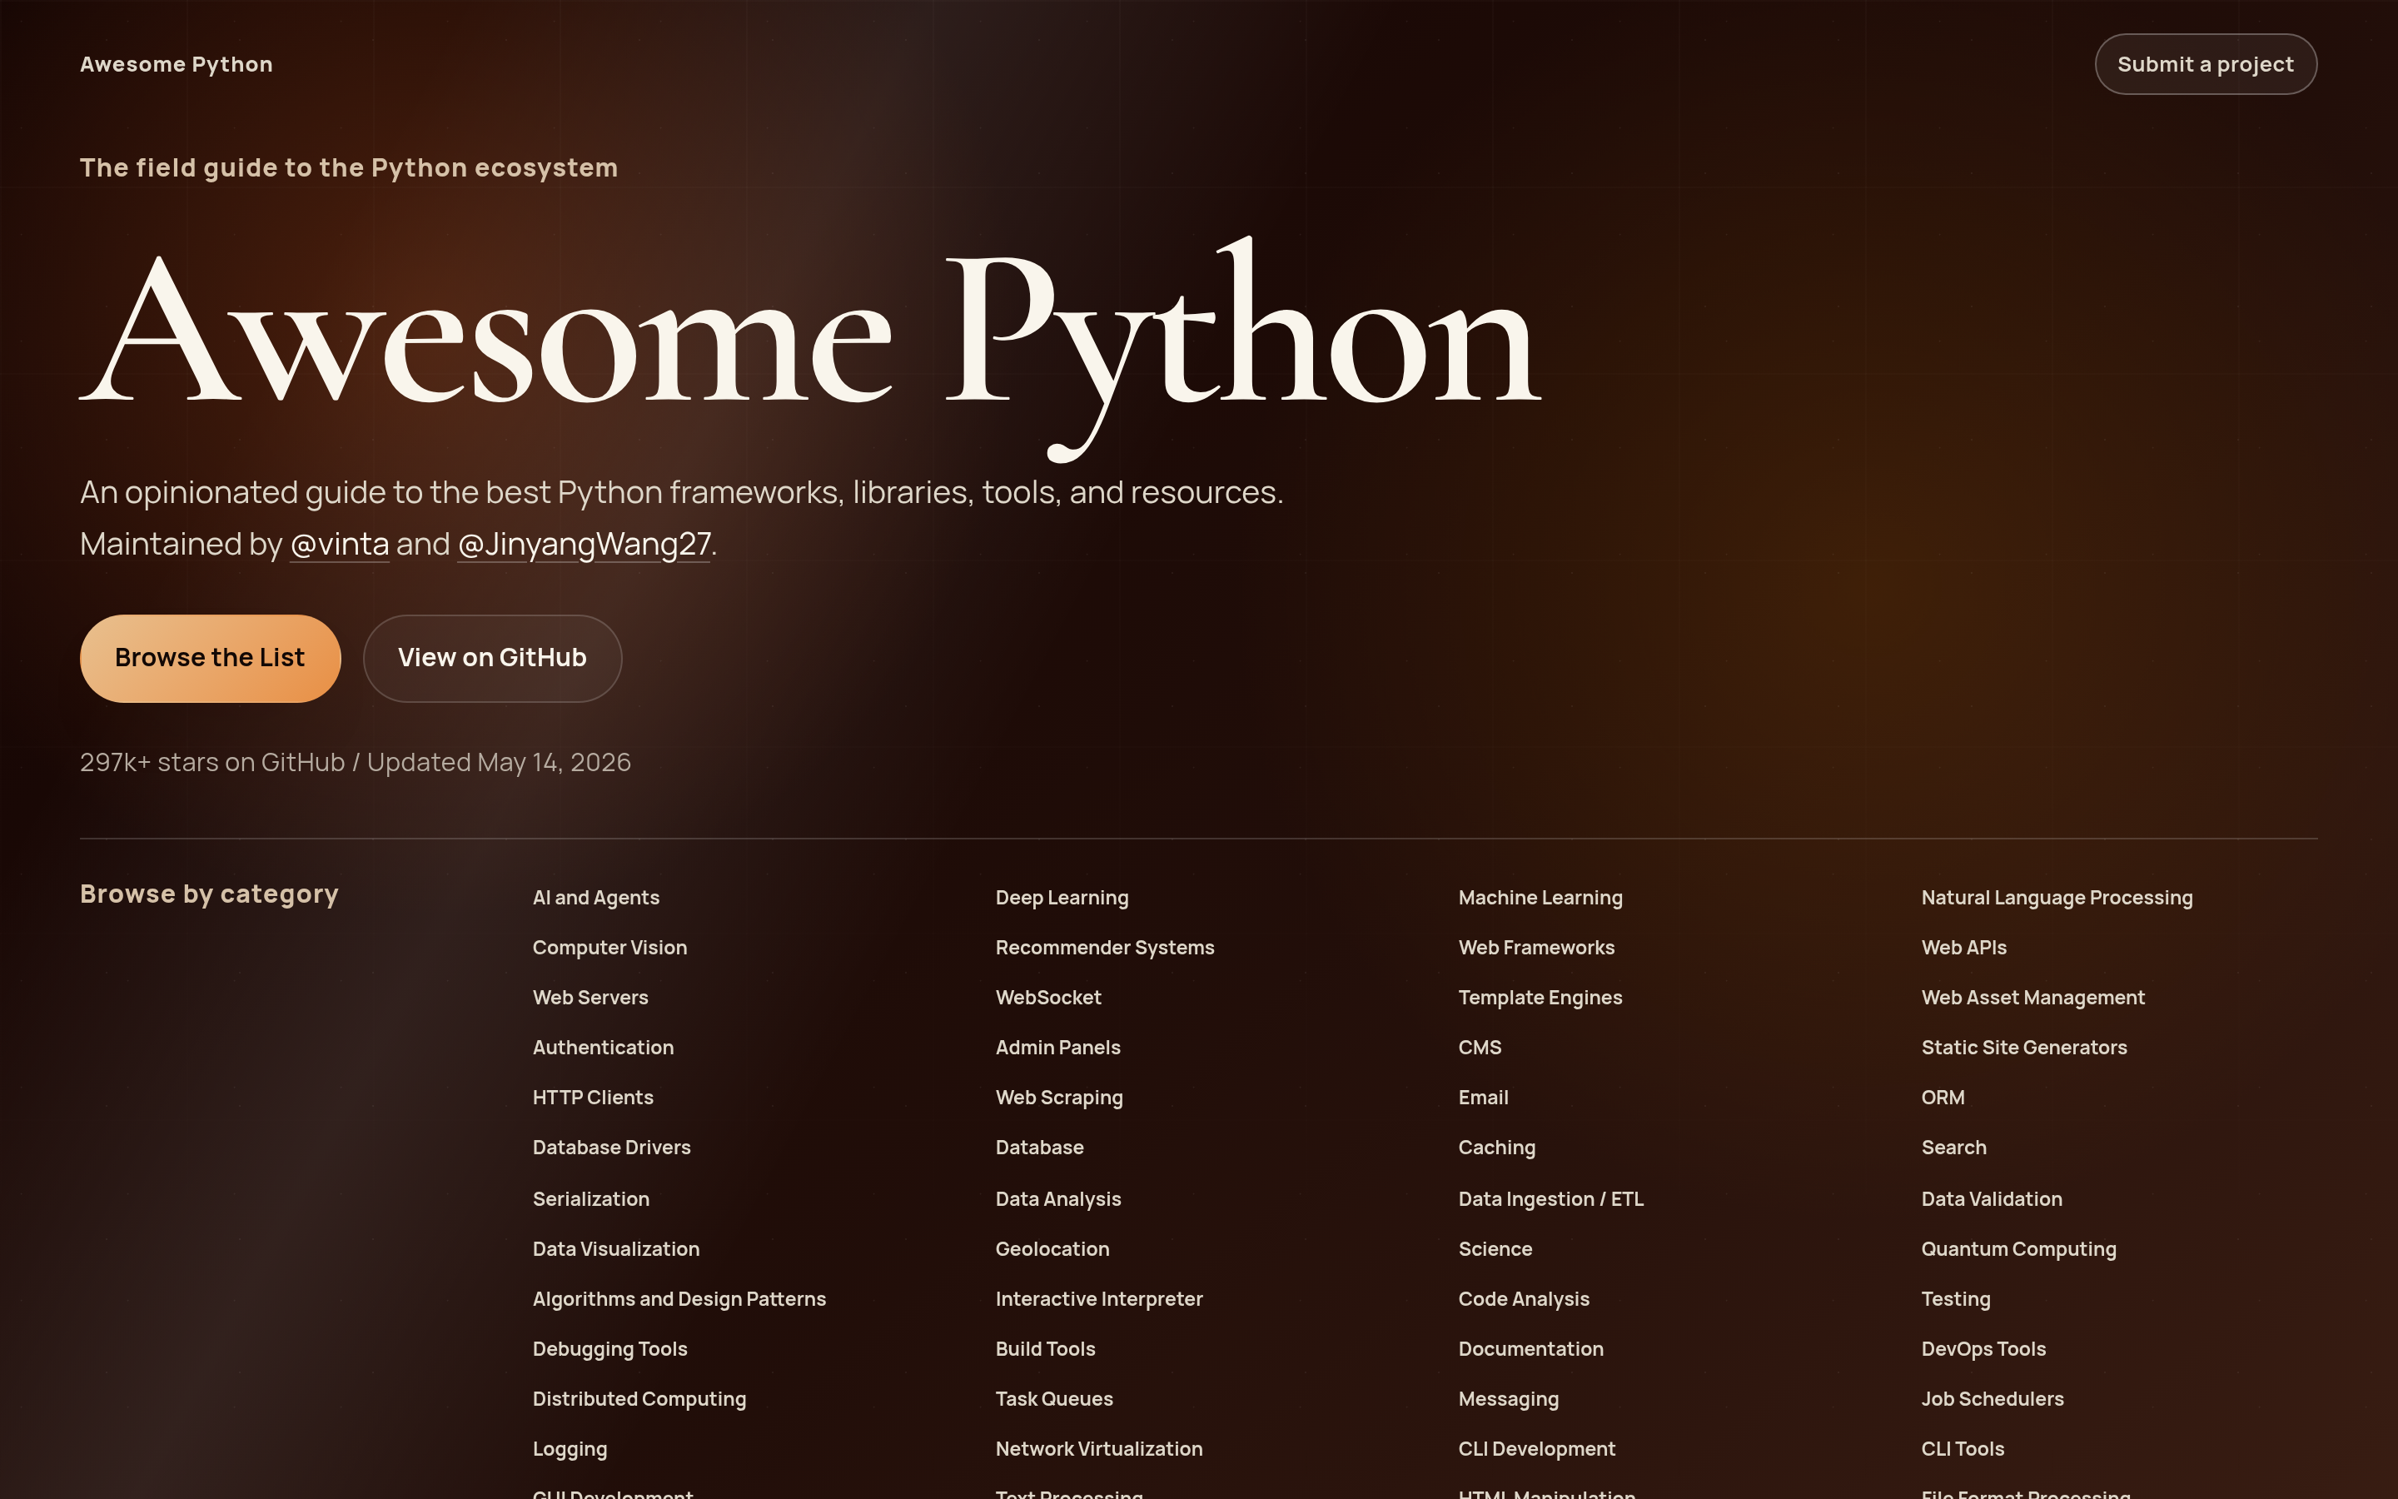Image resolution: width=2398 pixels, height=1499 pixels.
Task: Navigate to Data Validation category
Action: [1991, 1199]
